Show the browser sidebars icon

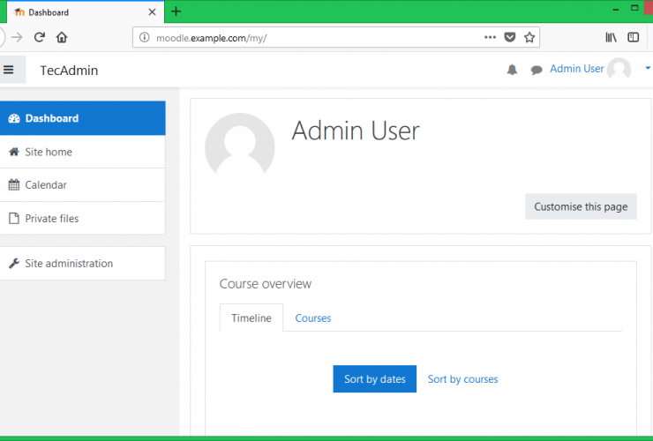tap(634, 37)
